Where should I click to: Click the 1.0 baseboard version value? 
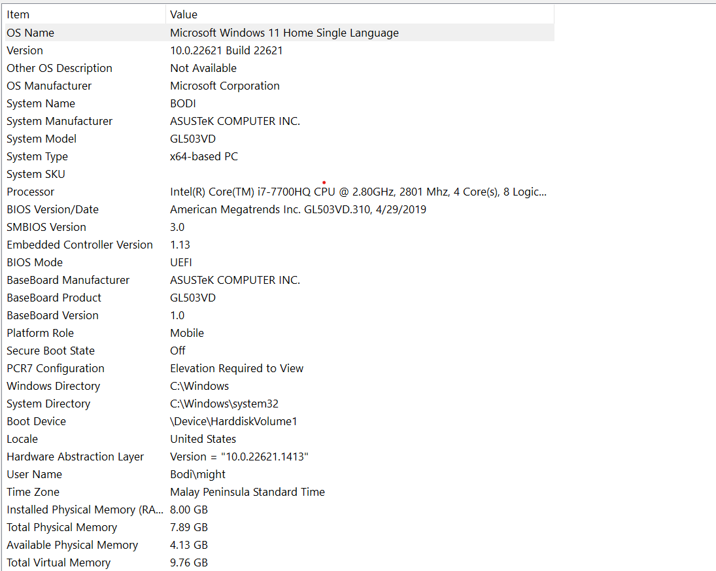pyautogui.click(x=177, y=316)
